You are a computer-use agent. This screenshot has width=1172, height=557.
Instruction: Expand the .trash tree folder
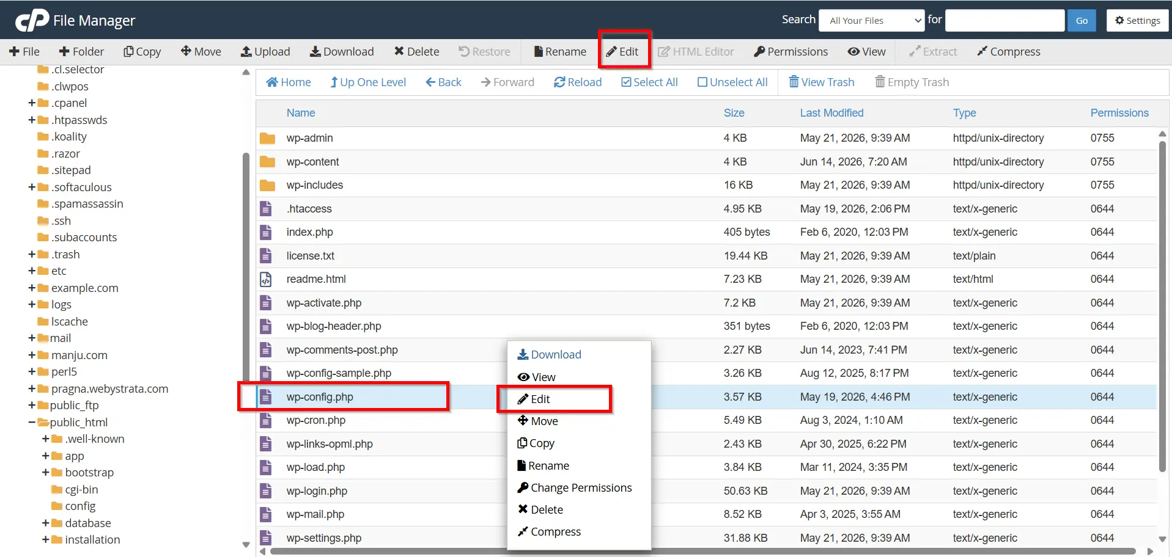pos(32,255)
